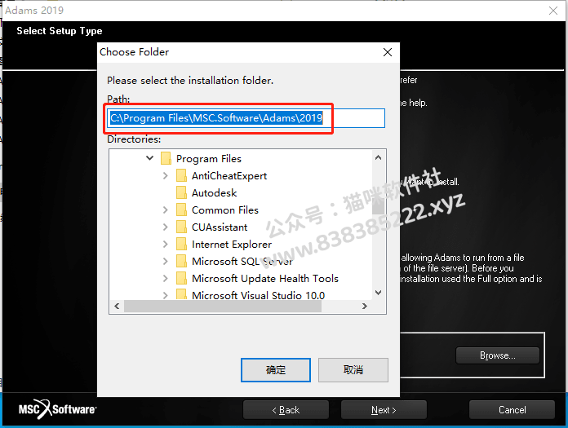
Task: Expand Microsoft Update Health Tools chevron
Action: click(165, 278)
